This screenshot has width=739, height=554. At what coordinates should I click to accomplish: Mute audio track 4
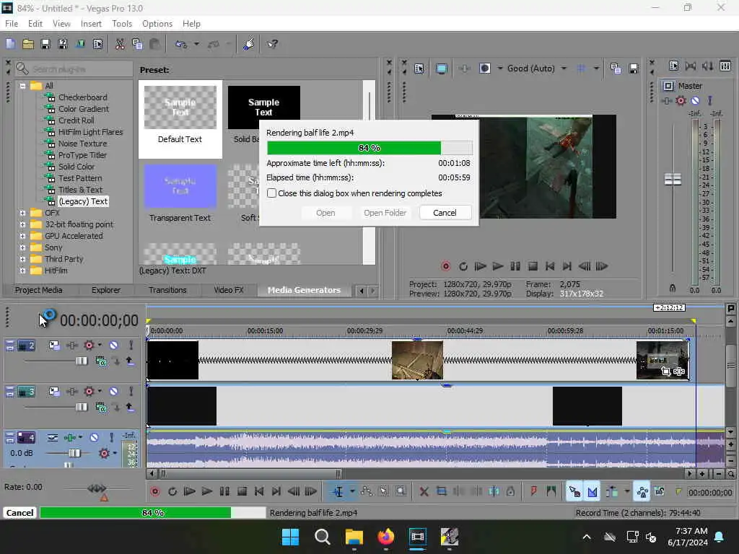pos(94,438)
